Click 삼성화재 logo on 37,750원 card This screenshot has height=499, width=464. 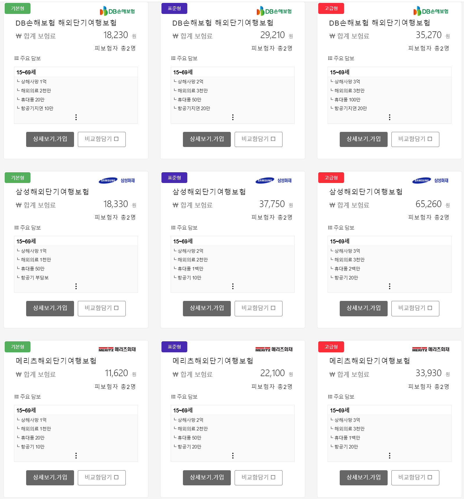point(274,180)
